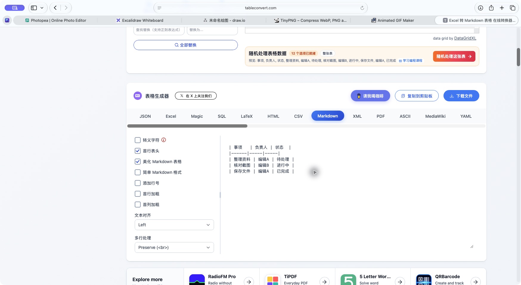
Task: Click 复制到剪贴板 button
Action: [417, 96]
